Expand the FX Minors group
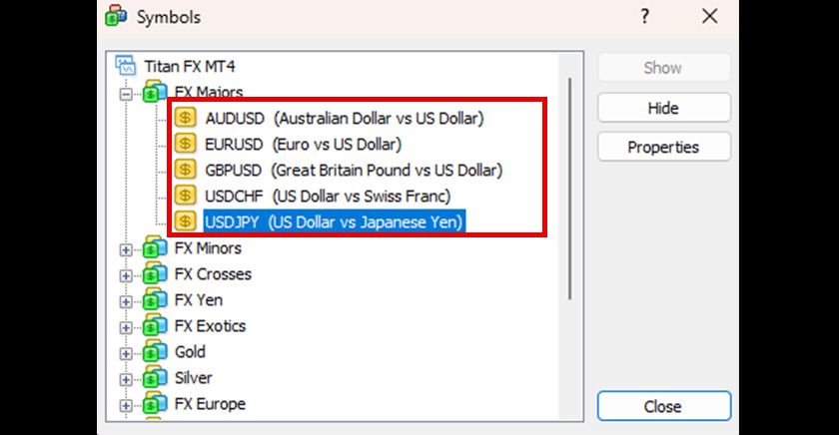This screenshot has width=839, height=435. click(x=126, y=249)
